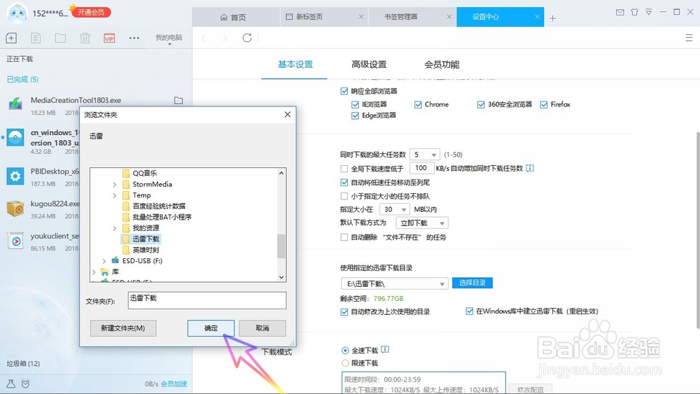Enable 自动删除文件不存在的任务 checkbox
Image resolution: width=700 pixels, height=394 pixels.
point(344,237)
